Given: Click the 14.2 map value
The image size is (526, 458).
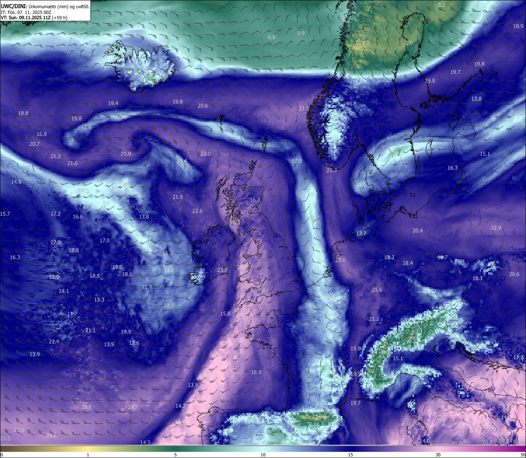Looking at the screenshot, I should point(180,405).
